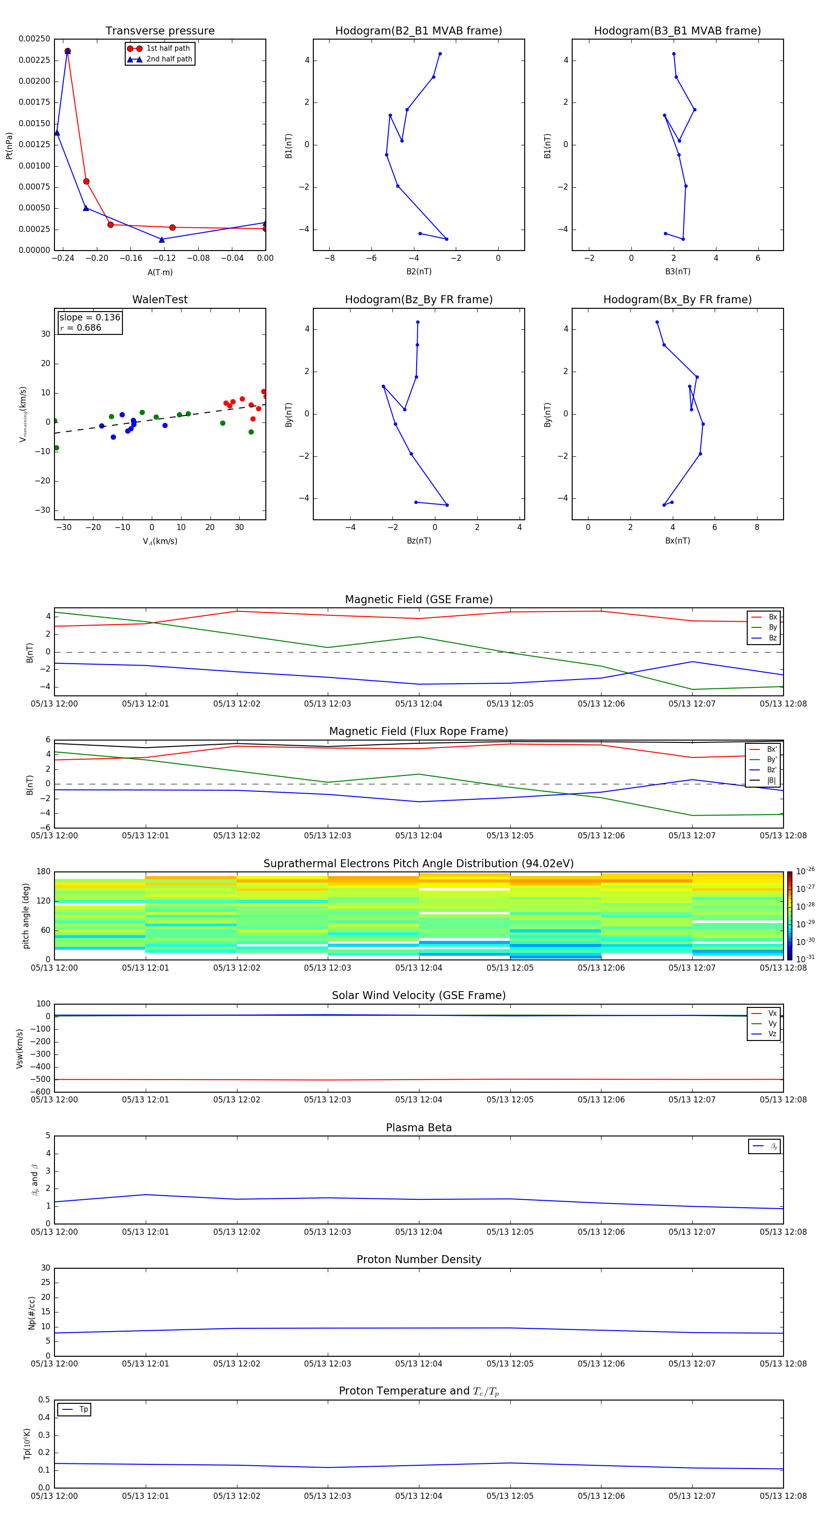Click the -600 tick on Solar Wind Velocity axis
The width and height of the screenshot is (838, 1537).
tap(40, 1092)
